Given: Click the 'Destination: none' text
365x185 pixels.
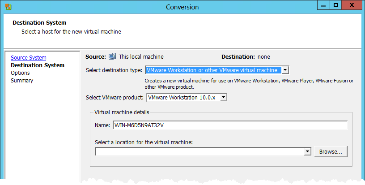Looking at the screenshot, I should 246,57.
